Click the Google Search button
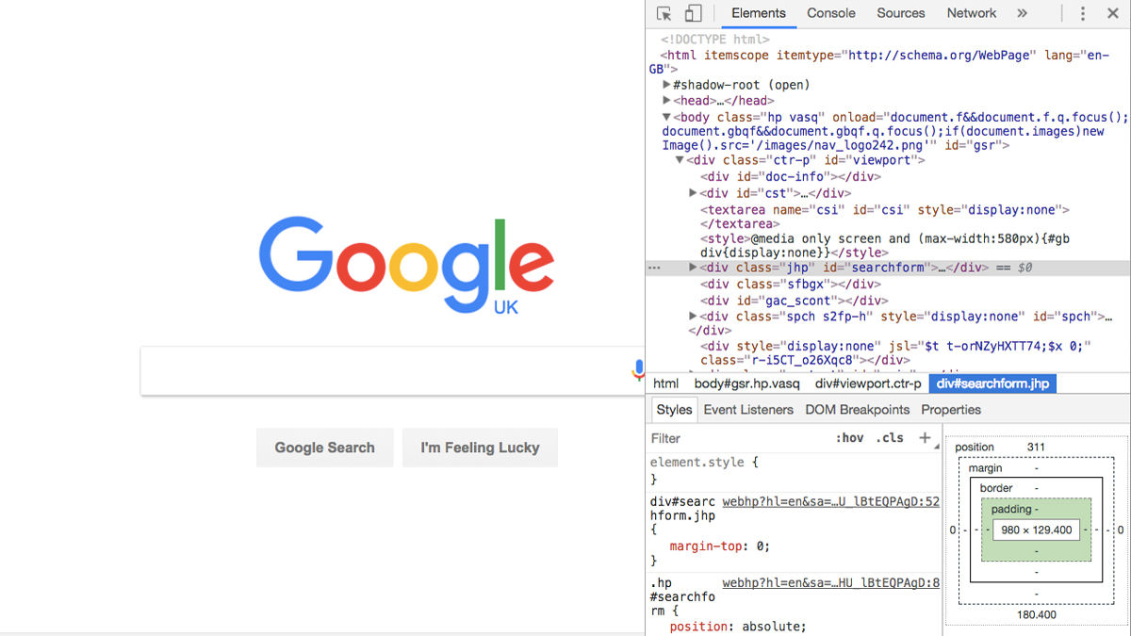 click(x=324, y=448)
